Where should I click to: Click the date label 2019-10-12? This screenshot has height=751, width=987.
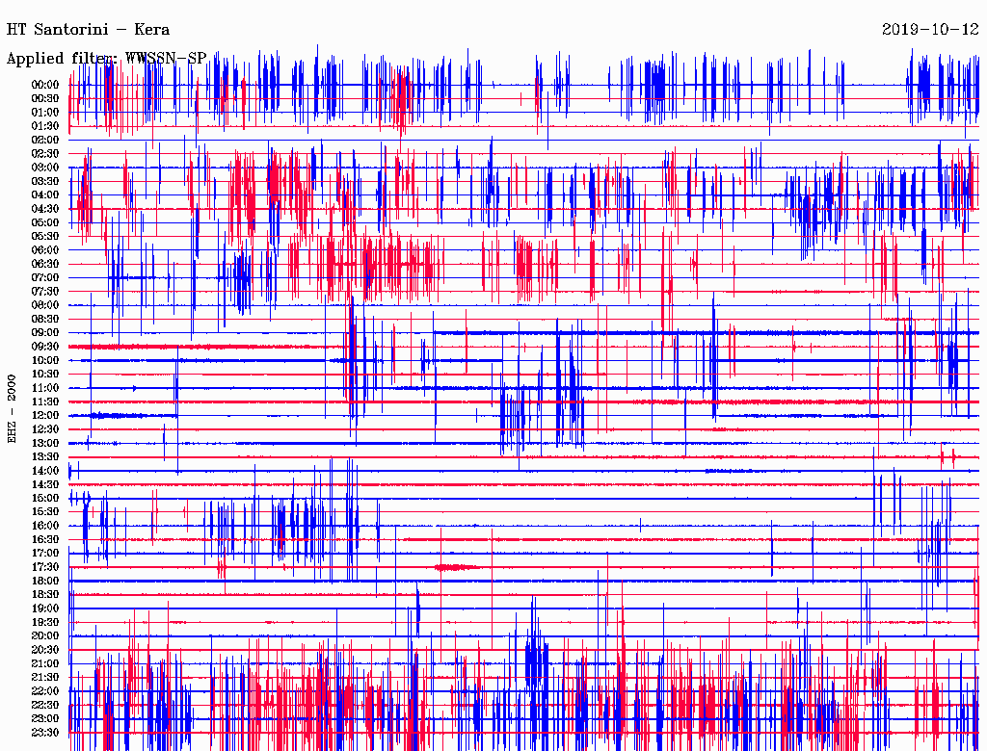point(930,30)
